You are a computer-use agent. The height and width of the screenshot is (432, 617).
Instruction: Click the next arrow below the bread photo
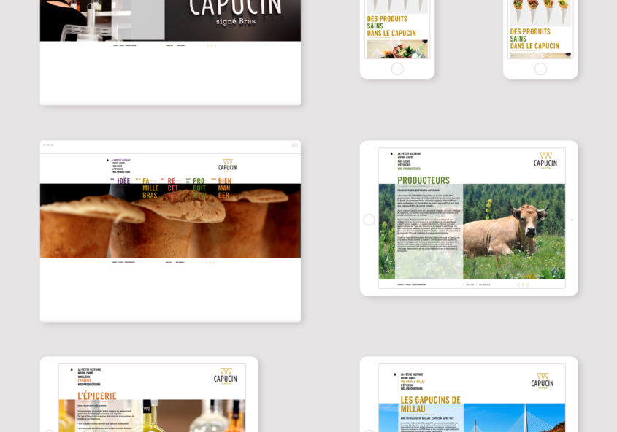(214, 262)
